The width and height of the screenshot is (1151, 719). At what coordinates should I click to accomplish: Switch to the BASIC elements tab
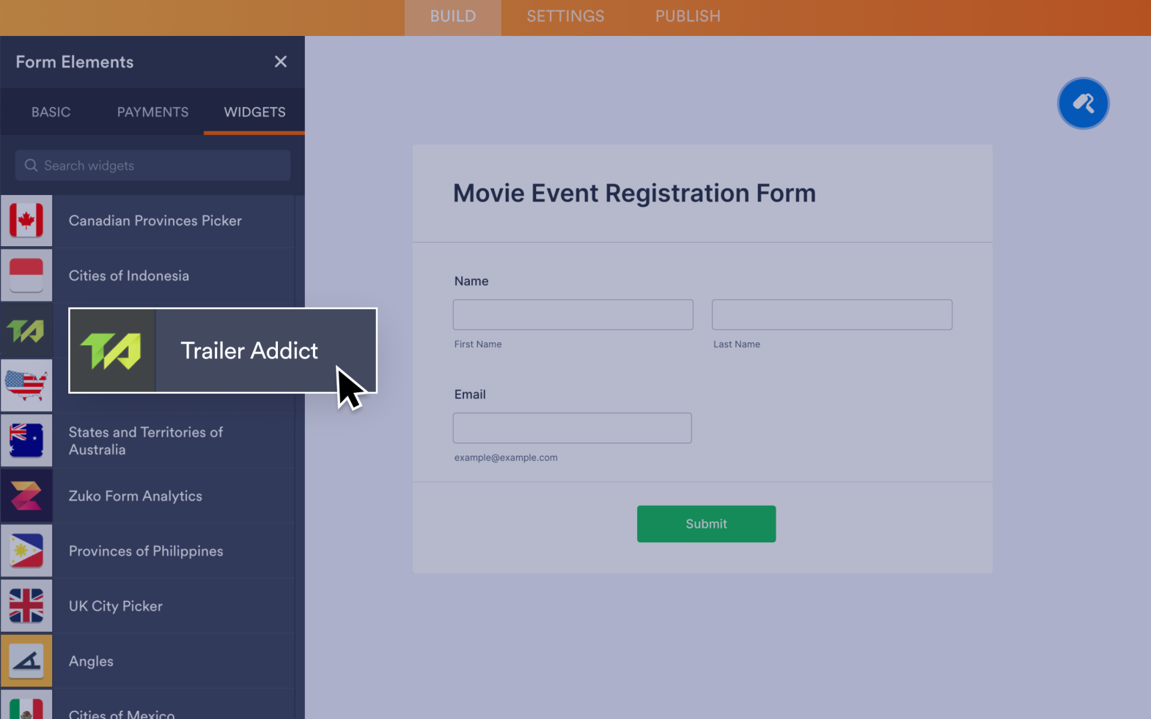click(51, 112)
